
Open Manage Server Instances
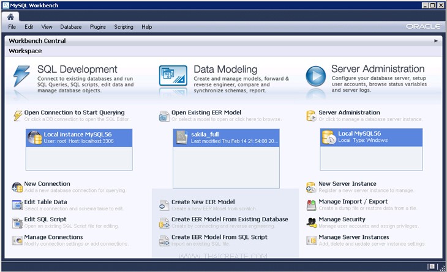click(x=354, y=237)
